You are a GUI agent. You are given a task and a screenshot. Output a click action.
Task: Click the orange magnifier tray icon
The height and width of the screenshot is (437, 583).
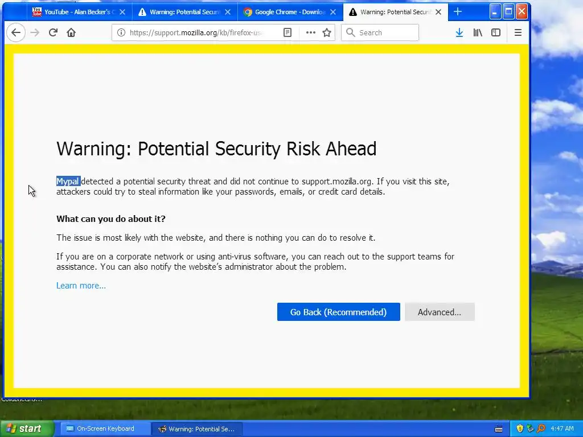[x=541, y=429]
